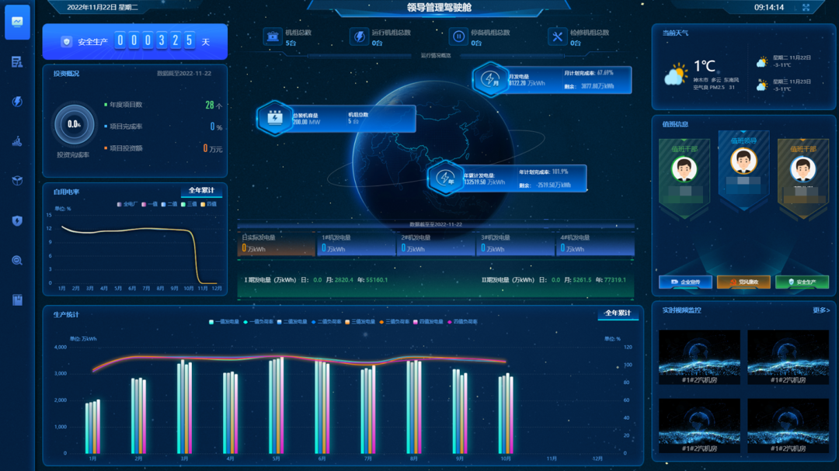Viewport: 839px width, 471px height.
Task: Toggle 四值负荷率 legend in 生产统计
Action: click(x=462, y=322)
